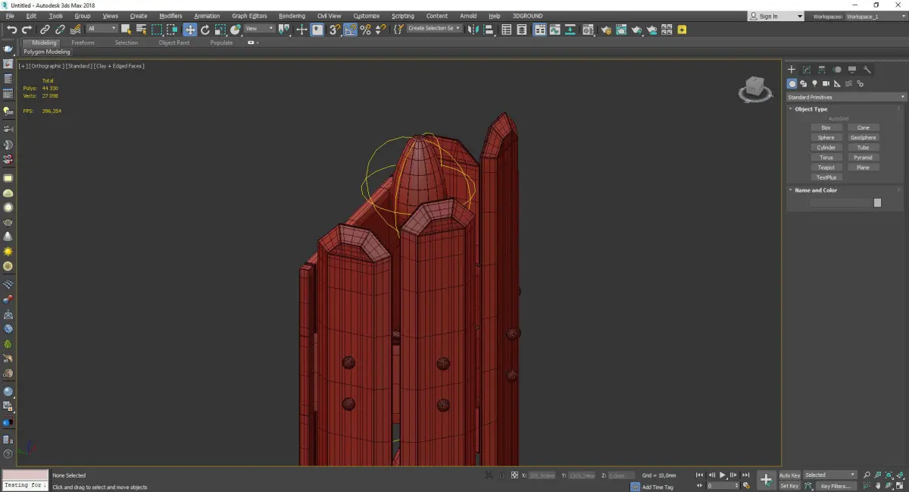
Task: Open the Render Setup teapot icon
Action: (605, 30)
